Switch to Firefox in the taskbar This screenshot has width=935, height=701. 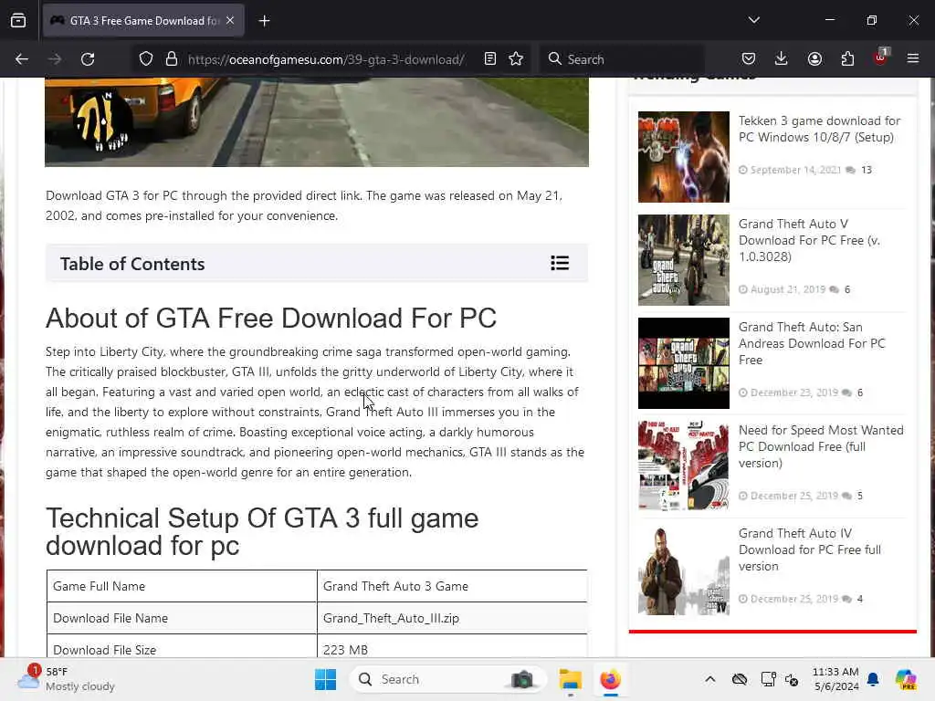(610, 679)
